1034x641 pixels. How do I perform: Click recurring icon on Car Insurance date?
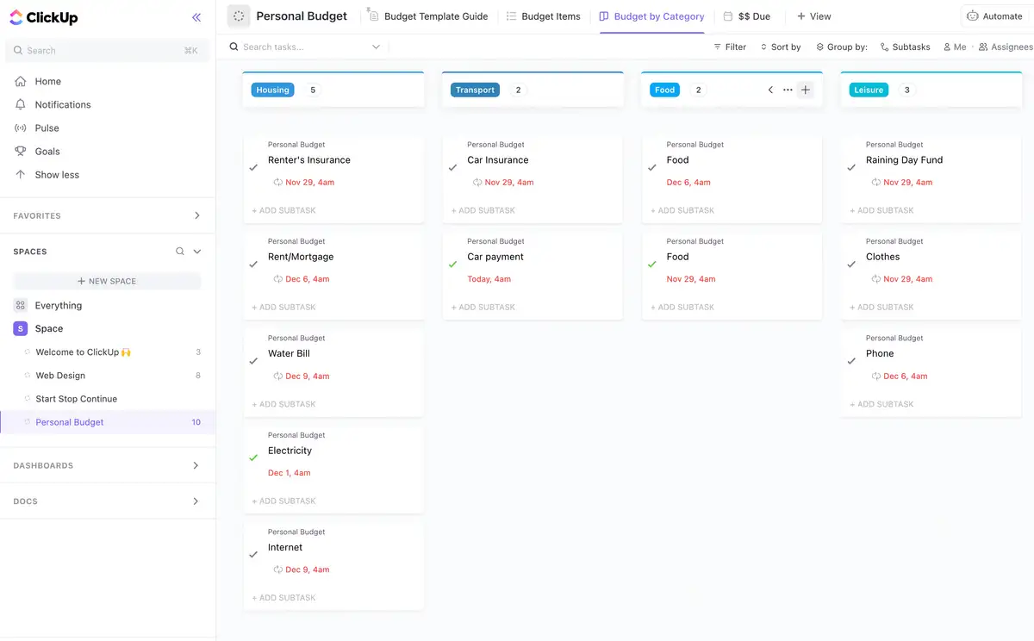tap(477, 182)
